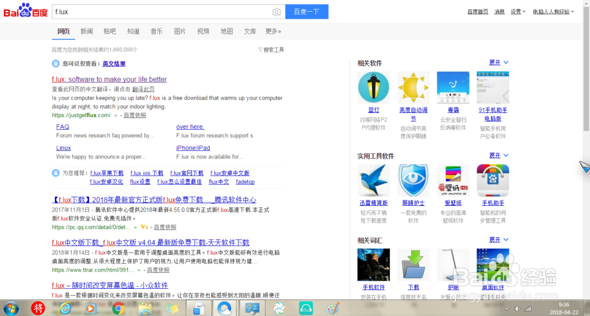The image size is (590, 316).
Task: Open the Linux sublink
Action: click(x=64, y=148)
